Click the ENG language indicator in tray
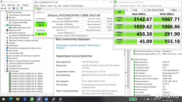 tap(159, 99)
